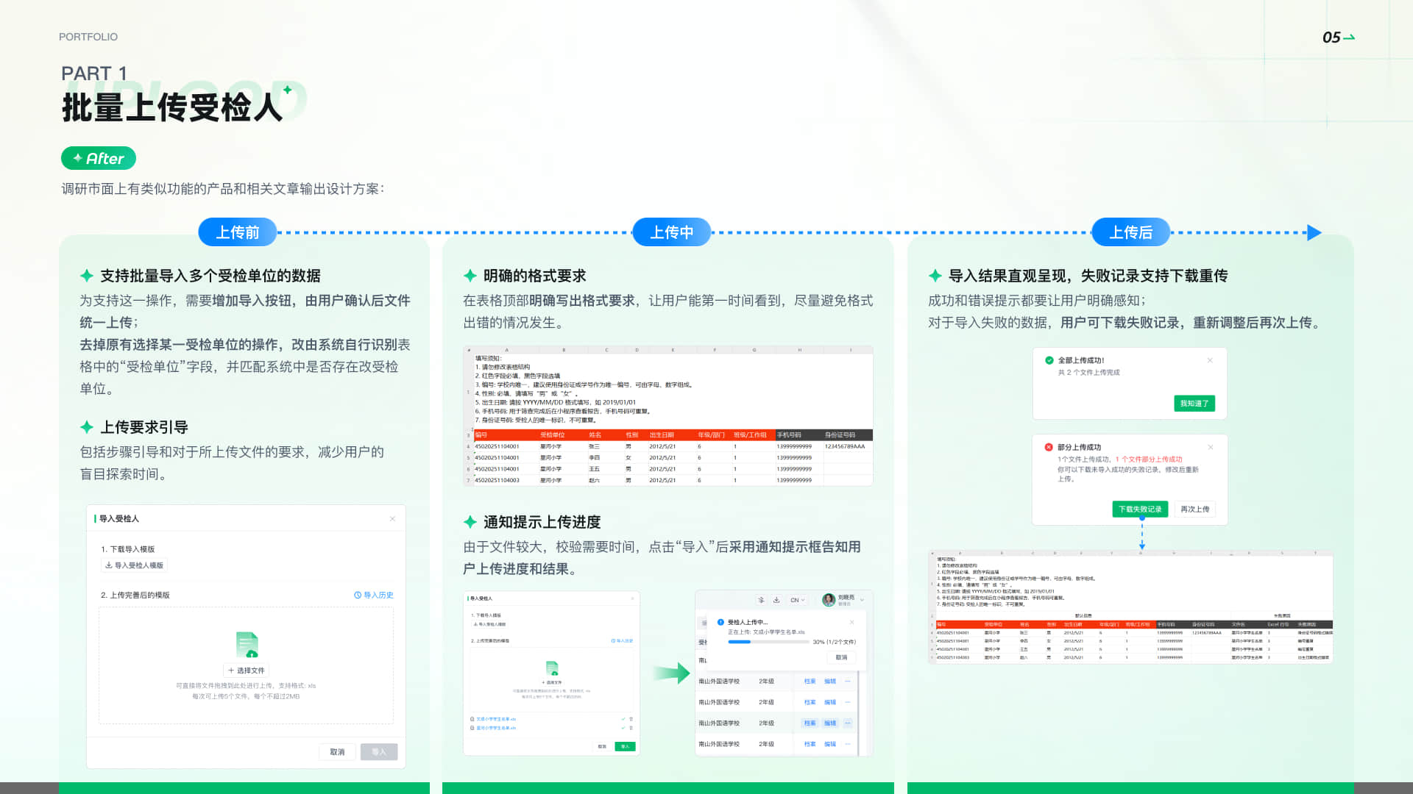Click the download icon in the app header
The height and width of the screenshot is (794, 1413).
(x=776, y=600)
